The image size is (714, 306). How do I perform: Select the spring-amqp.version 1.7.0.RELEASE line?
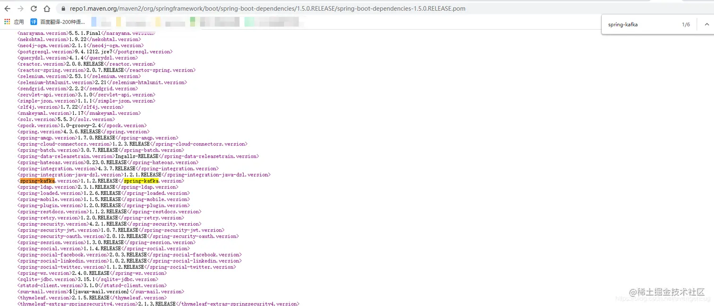[98, 137]
